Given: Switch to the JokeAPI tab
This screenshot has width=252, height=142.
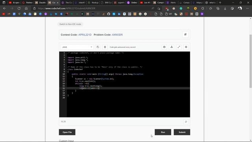Looking at the screenshot, I should (80, 3).
